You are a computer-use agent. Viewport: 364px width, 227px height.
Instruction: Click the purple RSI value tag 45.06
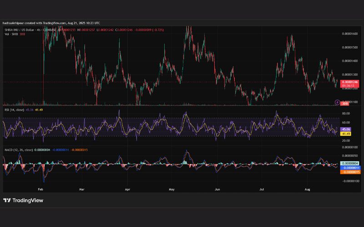click(346, 129)
